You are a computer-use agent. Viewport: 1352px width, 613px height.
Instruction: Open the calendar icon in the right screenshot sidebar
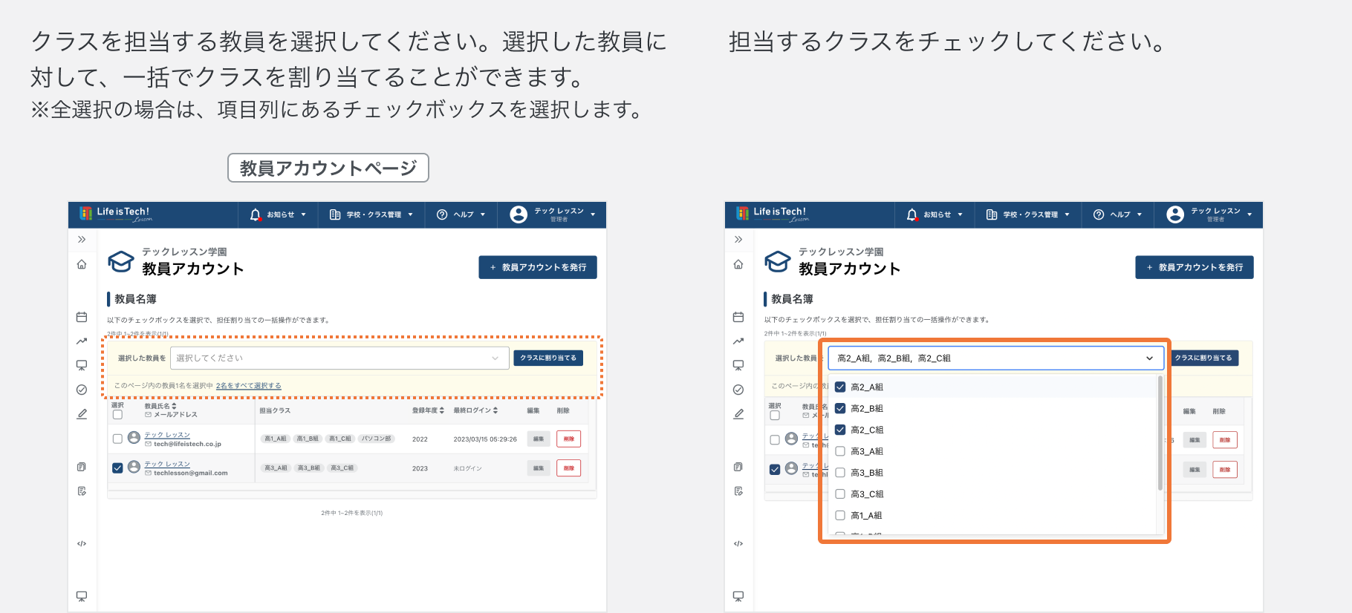point(738,317)
